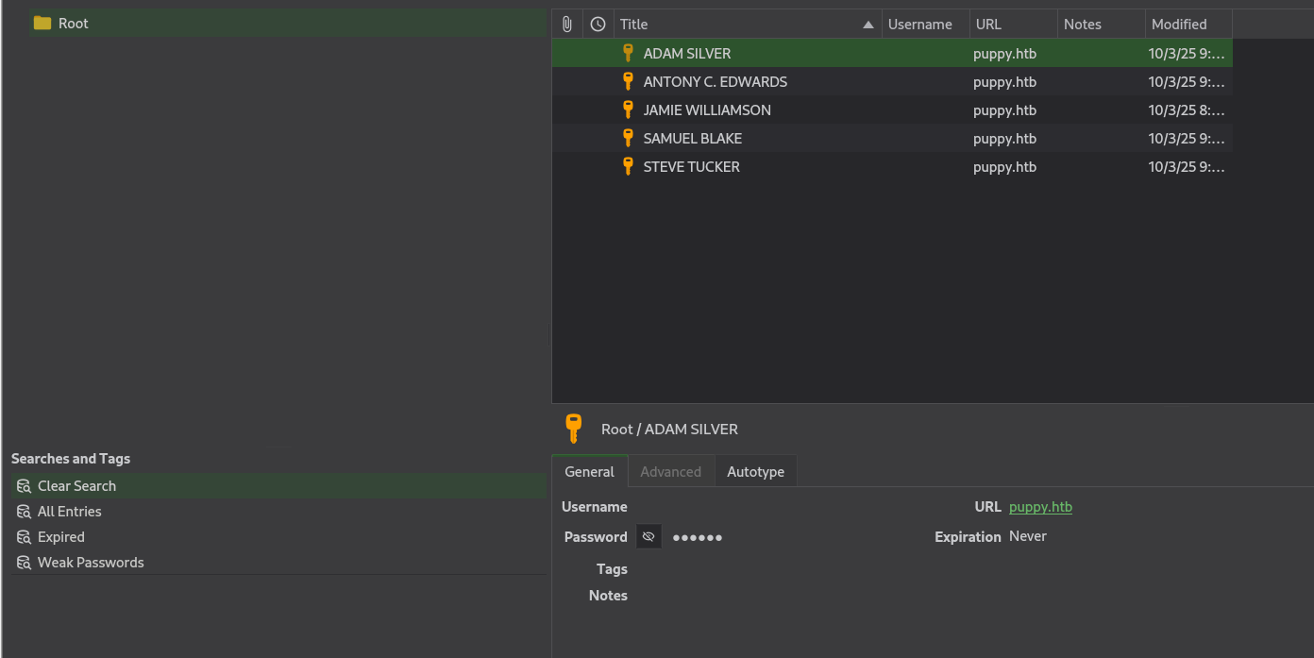Click Clear Search in Searches and Tags
Viewport: 1314px width, 658px height.
click(76, 486)
